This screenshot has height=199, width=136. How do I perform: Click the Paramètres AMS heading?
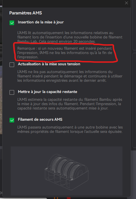[x=25, y=13]
